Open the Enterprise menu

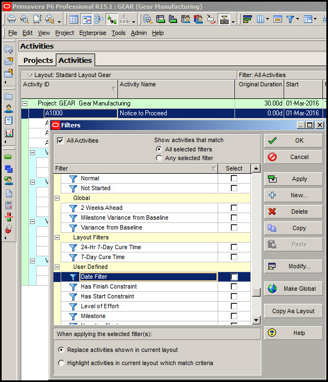92,33
